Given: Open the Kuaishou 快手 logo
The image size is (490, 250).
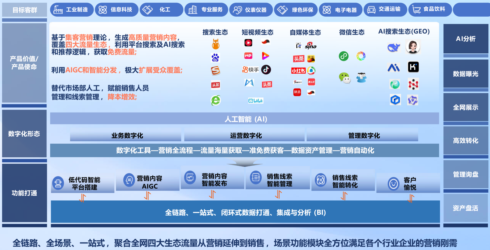Looking at the screenshot, I should tap(250, 70).
